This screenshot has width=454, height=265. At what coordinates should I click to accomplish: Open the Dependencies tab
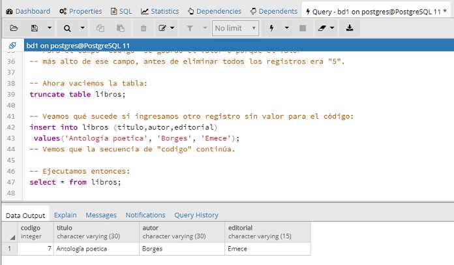click(x=215, y=11)
